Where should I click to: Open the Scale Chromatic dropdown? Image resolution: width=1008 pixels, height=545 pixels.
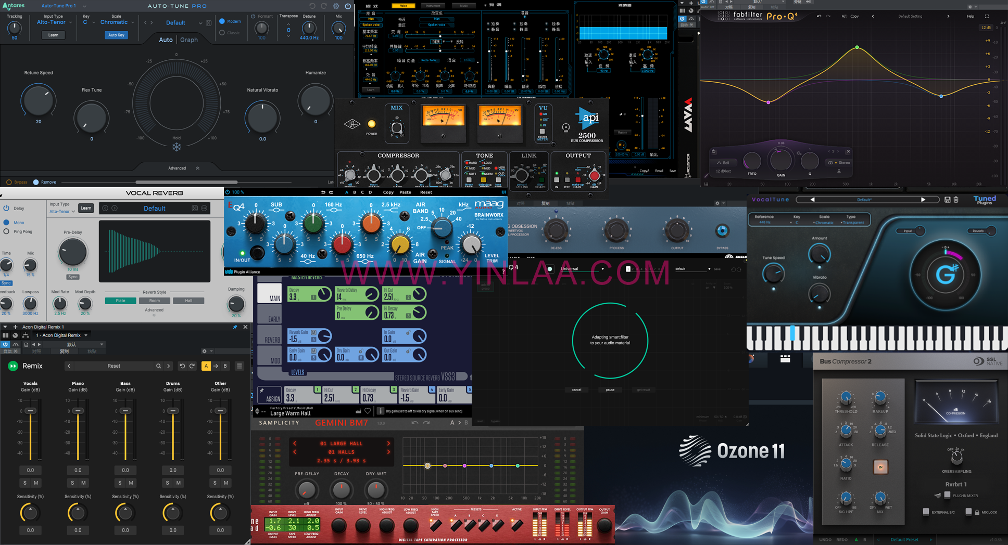click(x=117, y=22)
